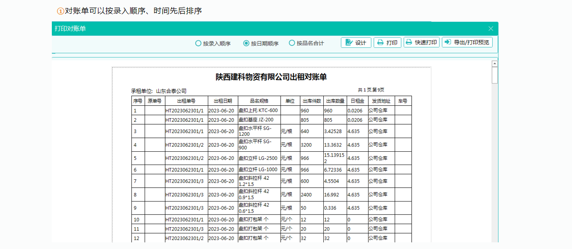Click the 3.42528 quantity cell
572x249 pixels.
coord(335,131)
